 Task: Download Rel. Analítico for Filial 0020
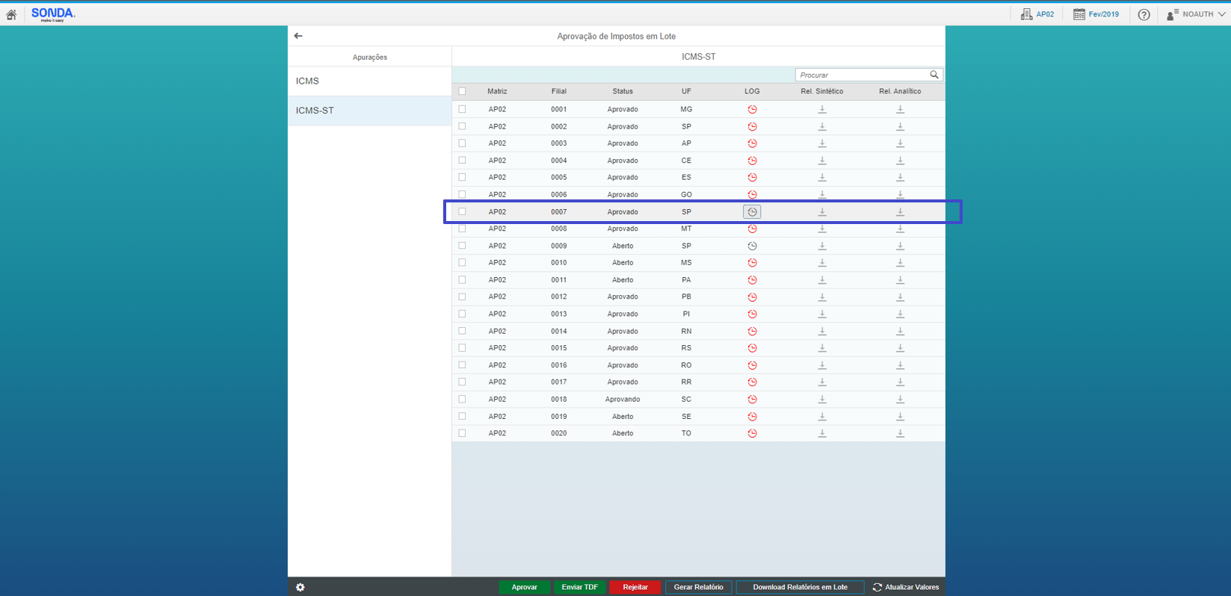click(900, 433)
